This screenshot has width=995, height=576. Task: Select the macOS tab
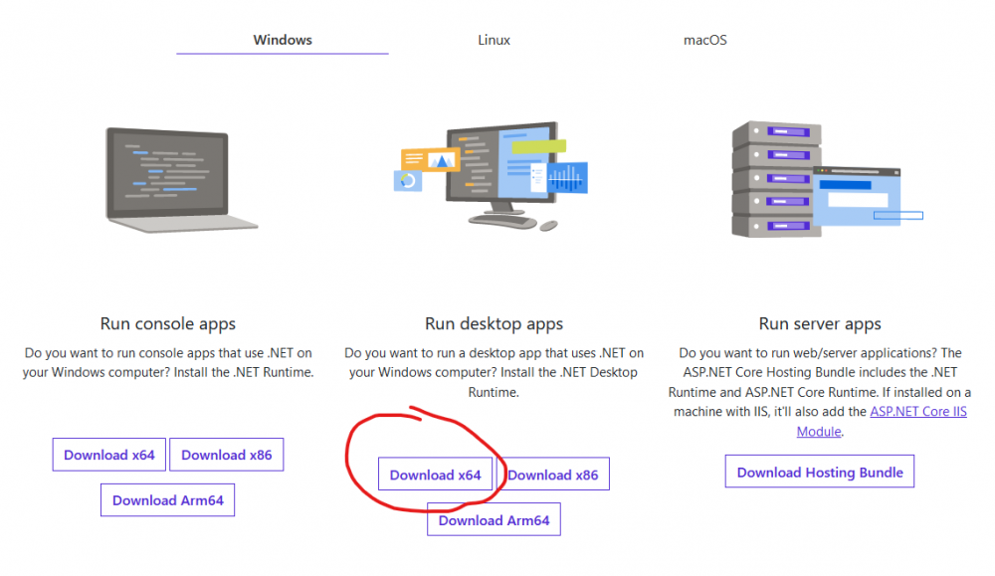(x=704, y=41)
